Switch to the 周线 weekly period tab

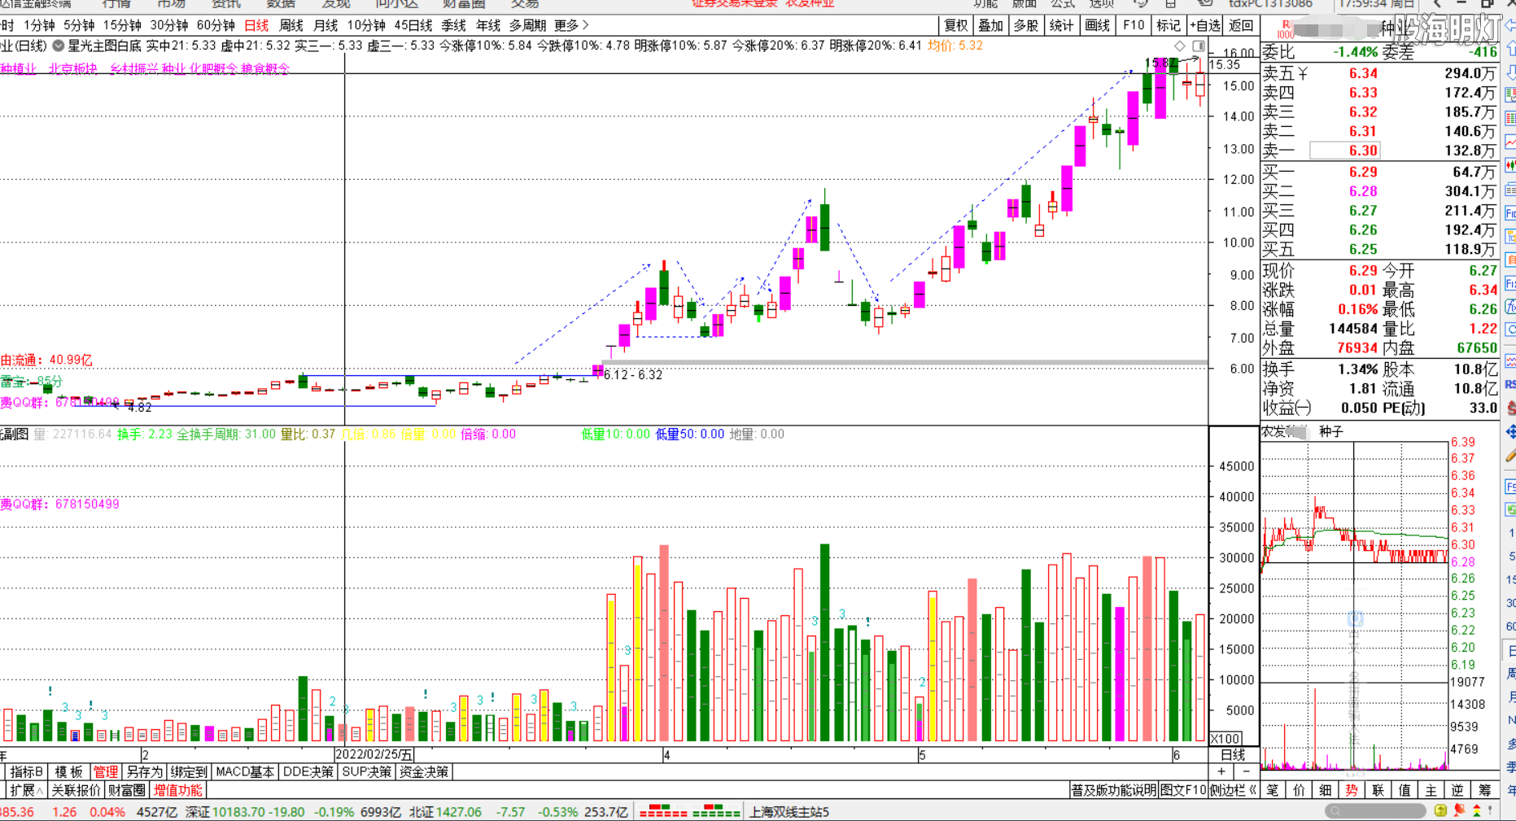coord(291,26)
